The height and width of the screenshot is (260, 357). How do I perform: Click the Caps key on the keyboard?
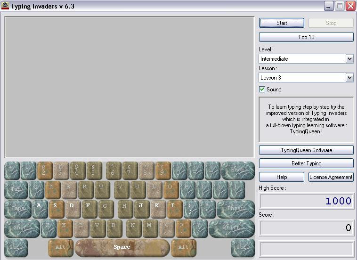point(18,210)
